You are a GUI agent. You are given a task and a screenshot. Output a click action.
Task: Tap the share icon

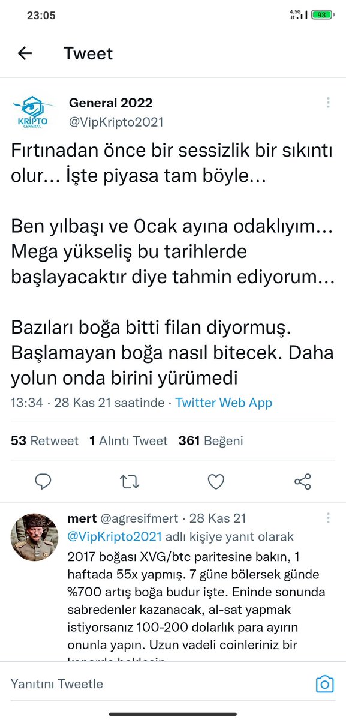[x=303, y=481]
